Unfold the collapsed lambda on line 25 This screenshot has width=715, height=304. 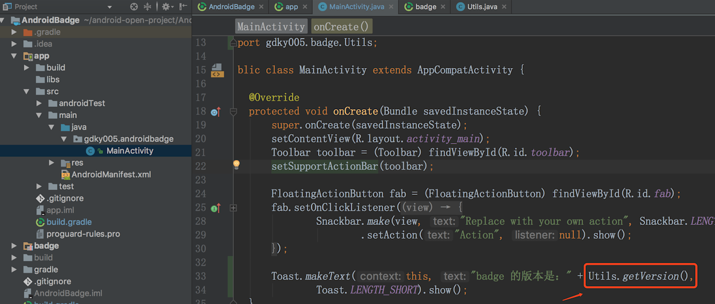(x=233, y=208)
